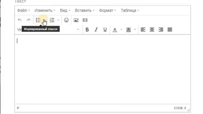Click inside the editor text area

(x=102, y=69)
